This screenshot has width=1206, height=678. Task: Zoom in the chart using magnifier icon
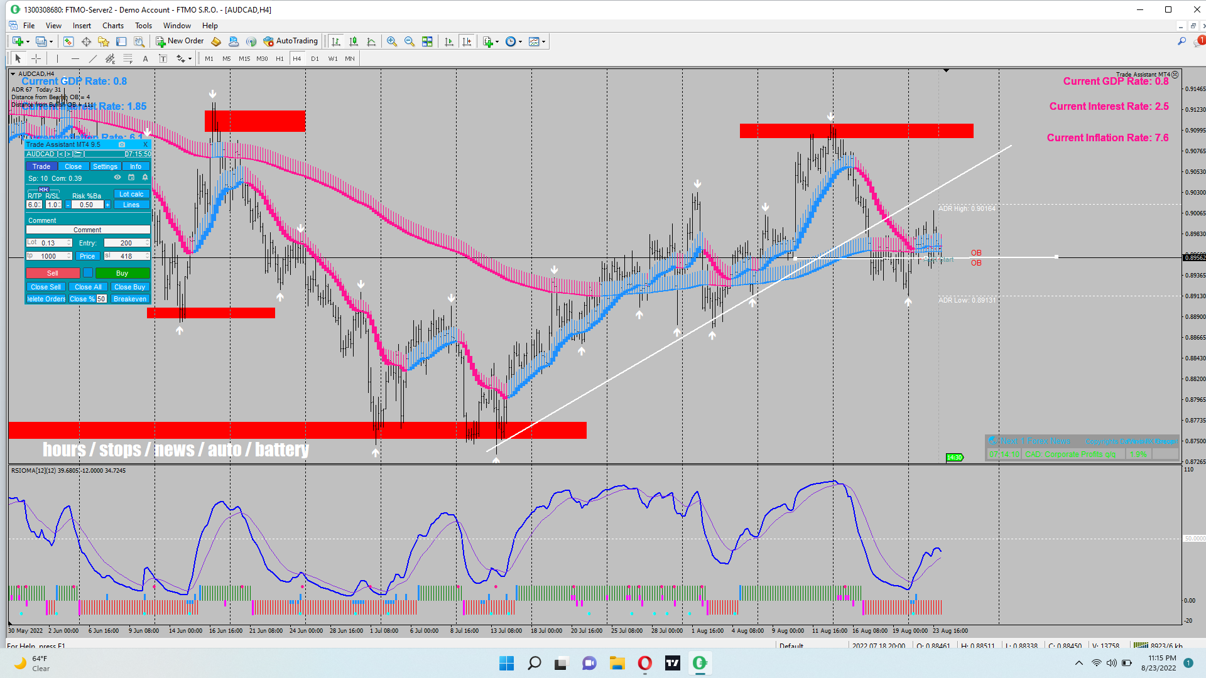[x=392, y=41]
